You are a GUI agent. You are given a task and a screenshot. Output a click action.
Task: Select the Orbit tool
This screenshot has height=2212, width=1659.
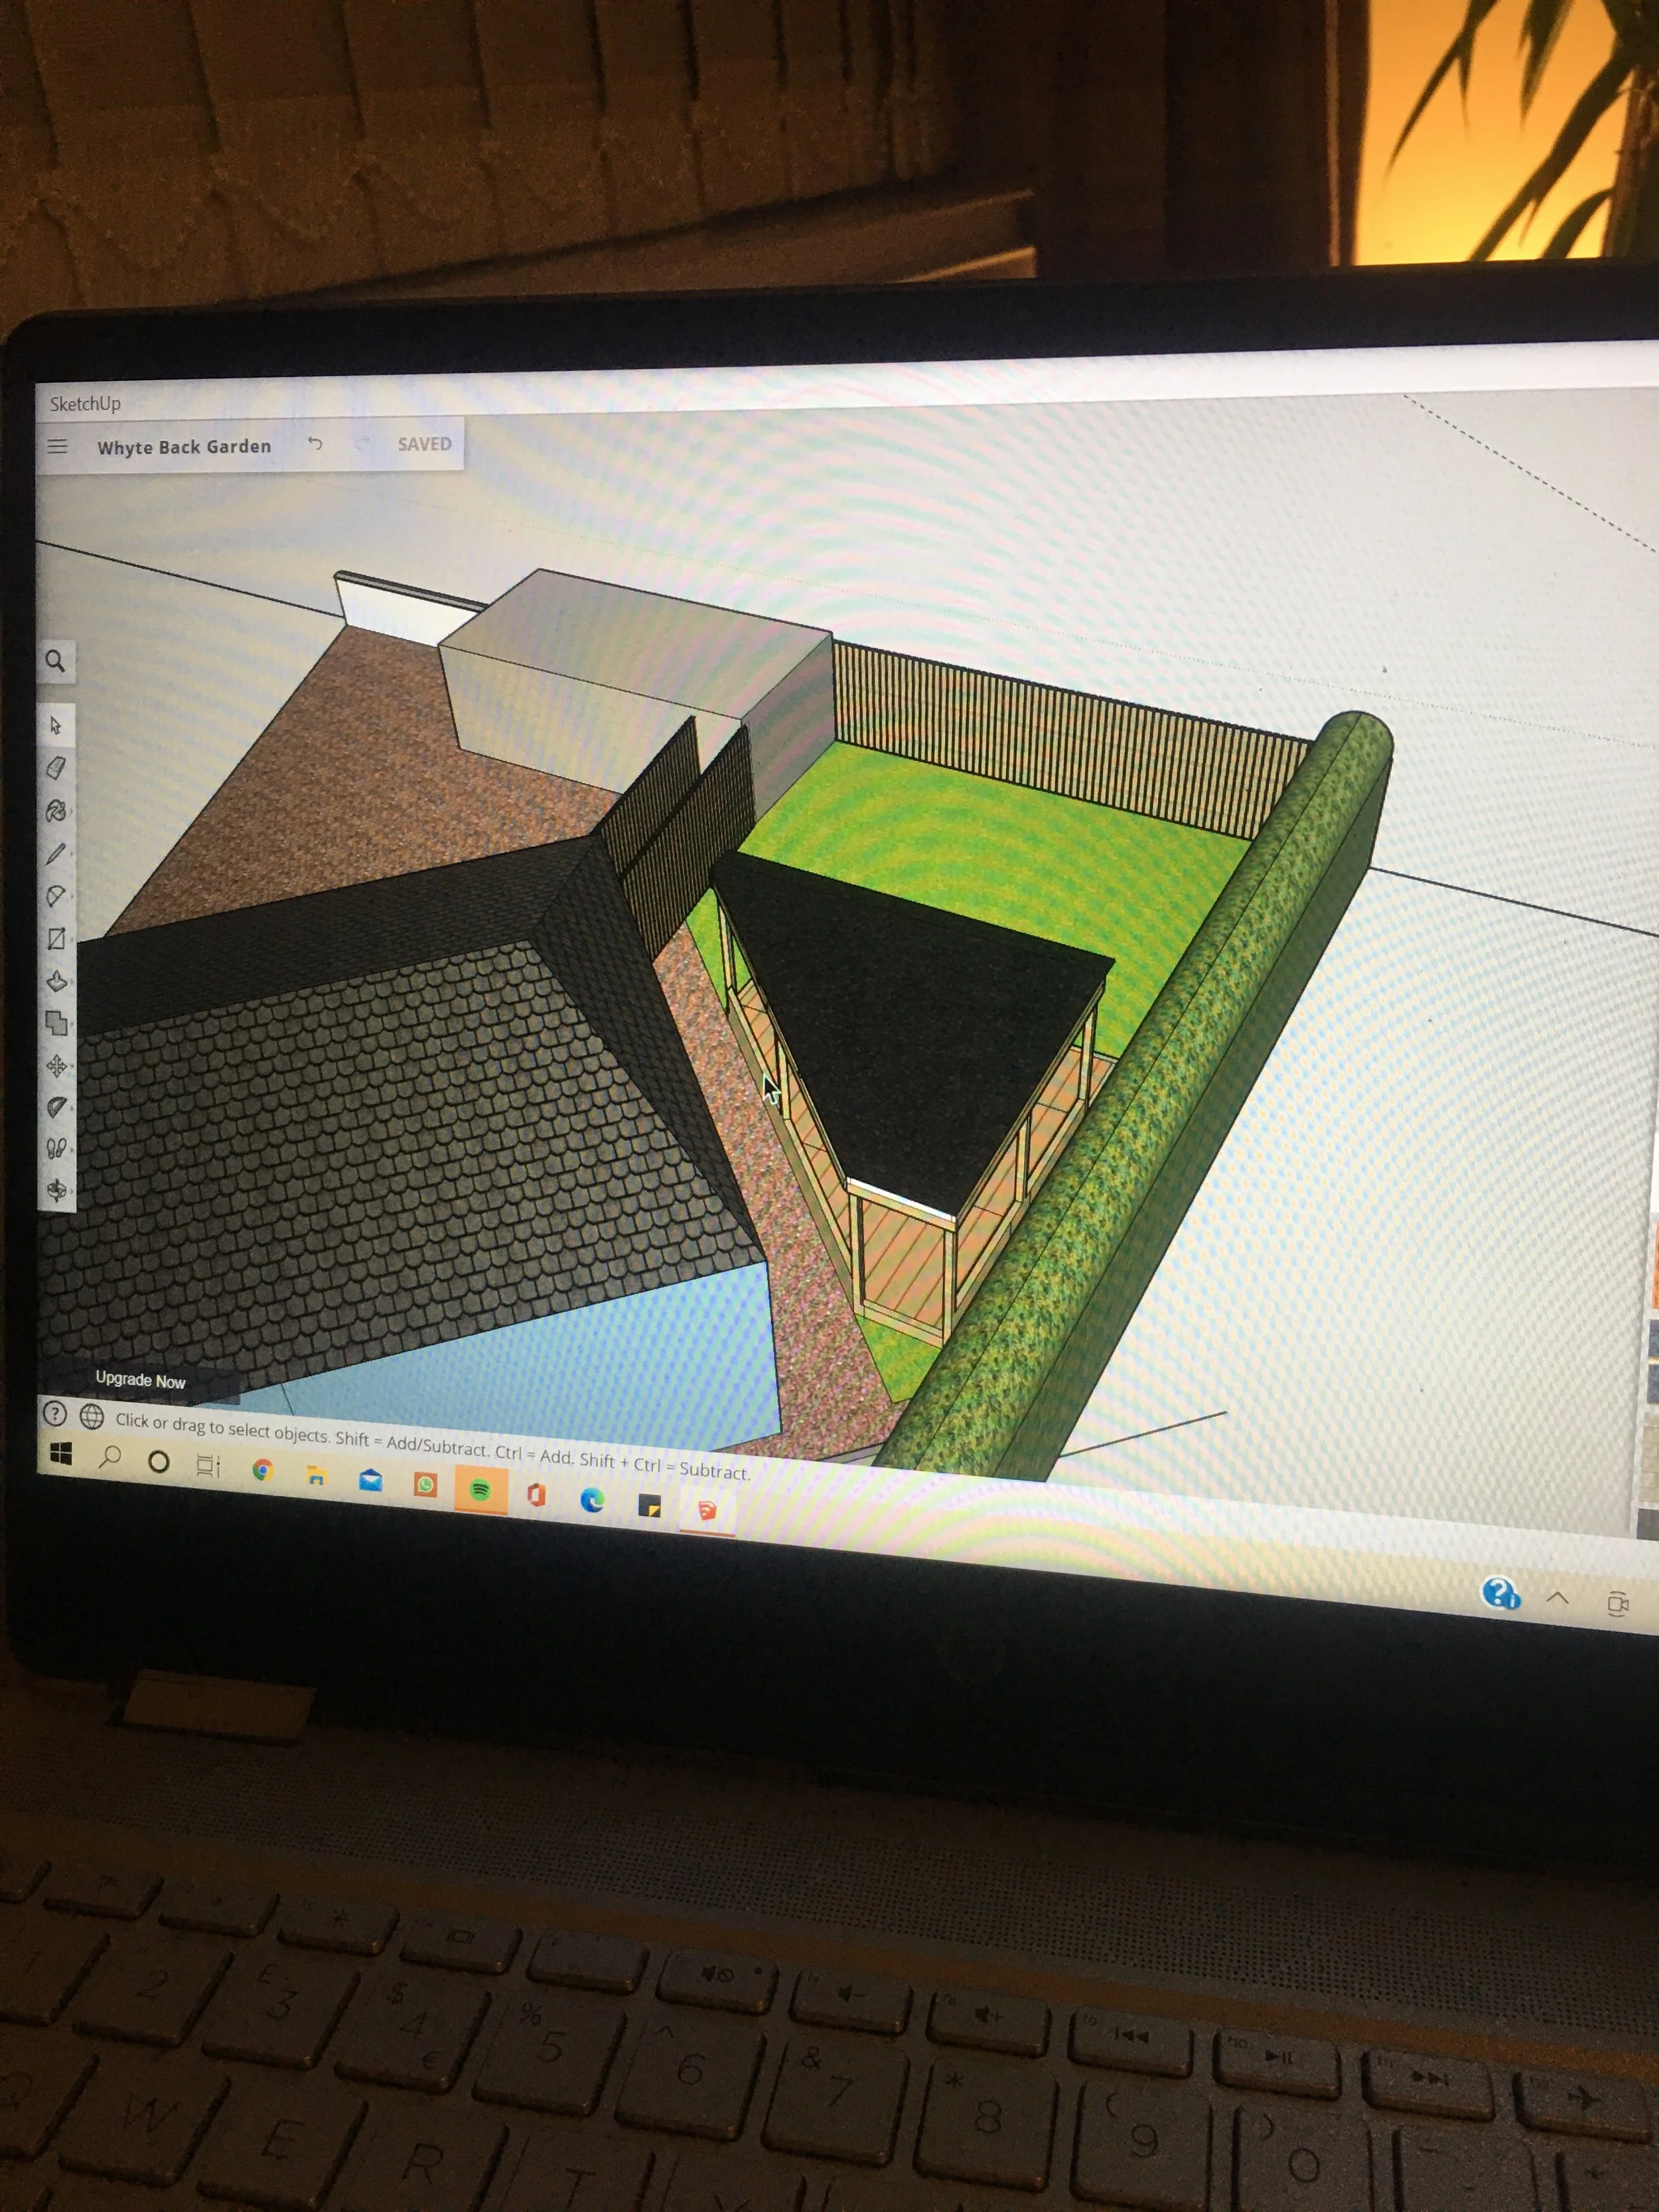(57, 1190)
